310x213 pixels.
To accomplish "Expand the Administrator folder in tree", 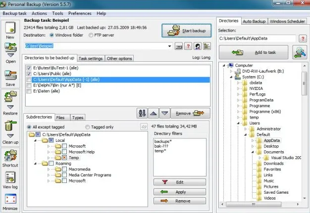I will pyautogui.click(x=245, y=129).
